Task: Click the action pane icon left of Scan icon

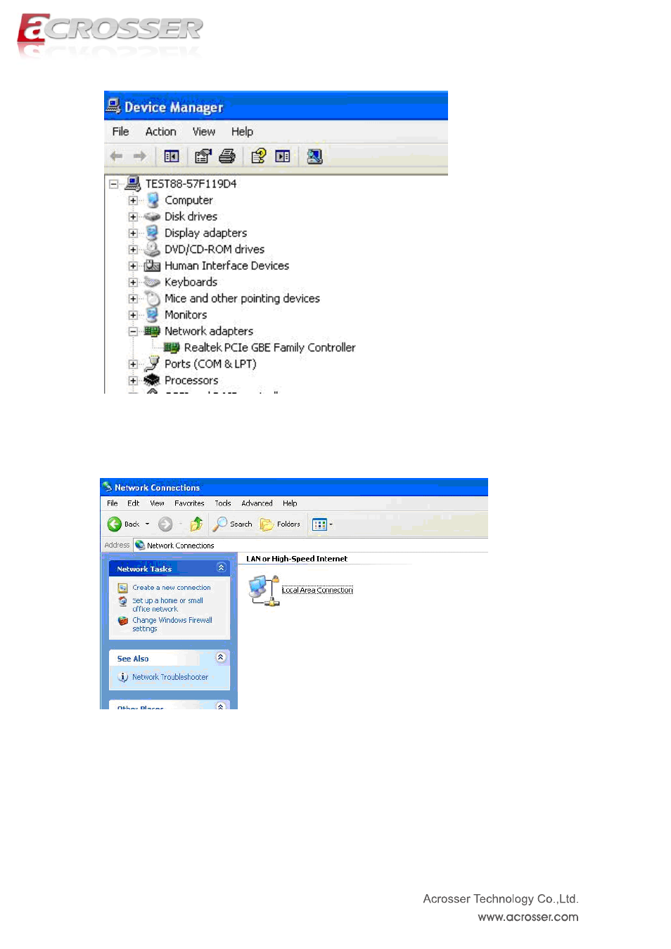Action: 283,156
